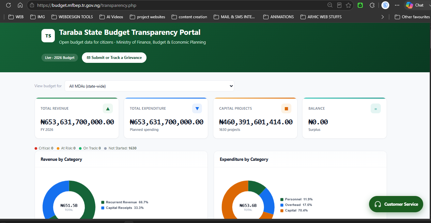Open the browser settings ellipsis menu
431x223 pixels.
pyautogui.click(x=397, y=5)
